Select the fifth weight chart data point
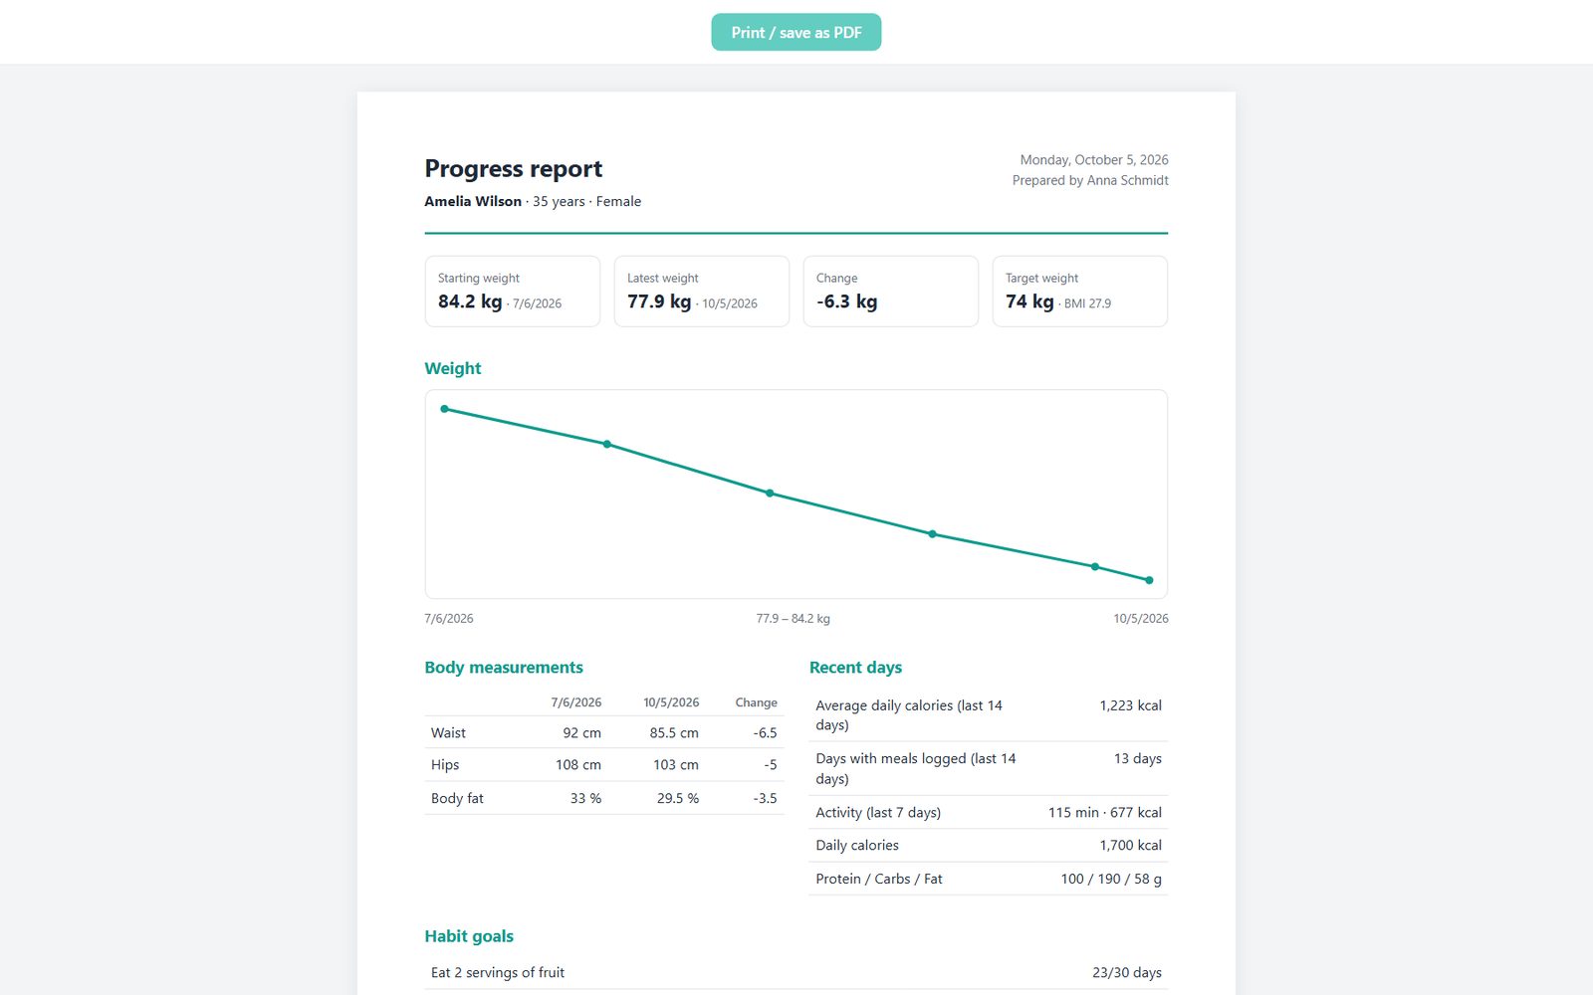 click(x=1095, y=567)
